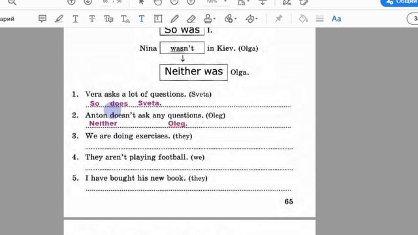Activate the blue add text comment tool
Image resolution: width=418 pixels, height=235 pixels.
[142, 19]
